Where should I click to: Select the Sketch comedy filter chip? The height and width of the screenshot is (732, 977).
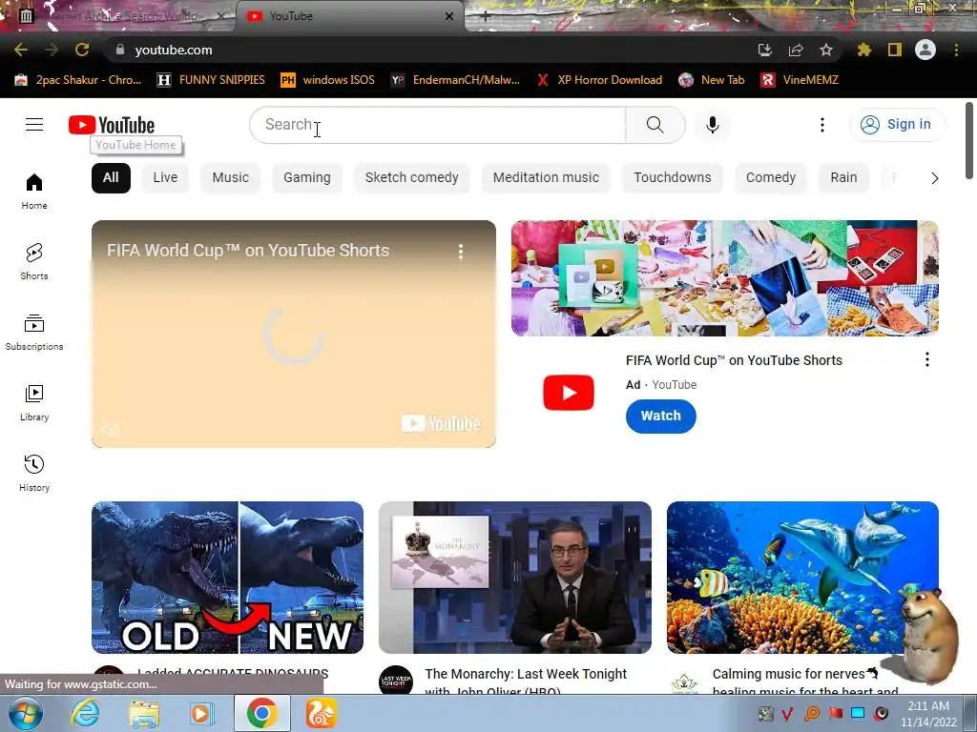click(x=412, y=178)
